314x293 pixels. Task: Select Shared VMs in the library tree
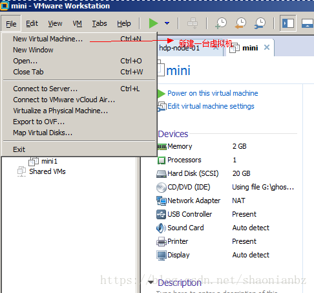(x=47, y=171)
